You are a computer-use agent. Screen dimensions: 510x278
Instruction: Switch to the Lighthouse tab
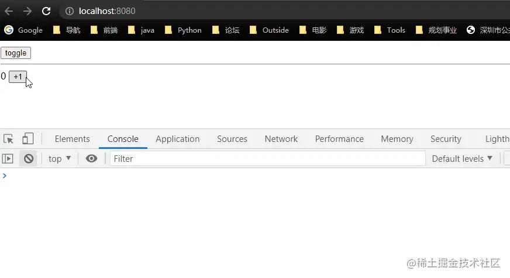pos(497,139)
